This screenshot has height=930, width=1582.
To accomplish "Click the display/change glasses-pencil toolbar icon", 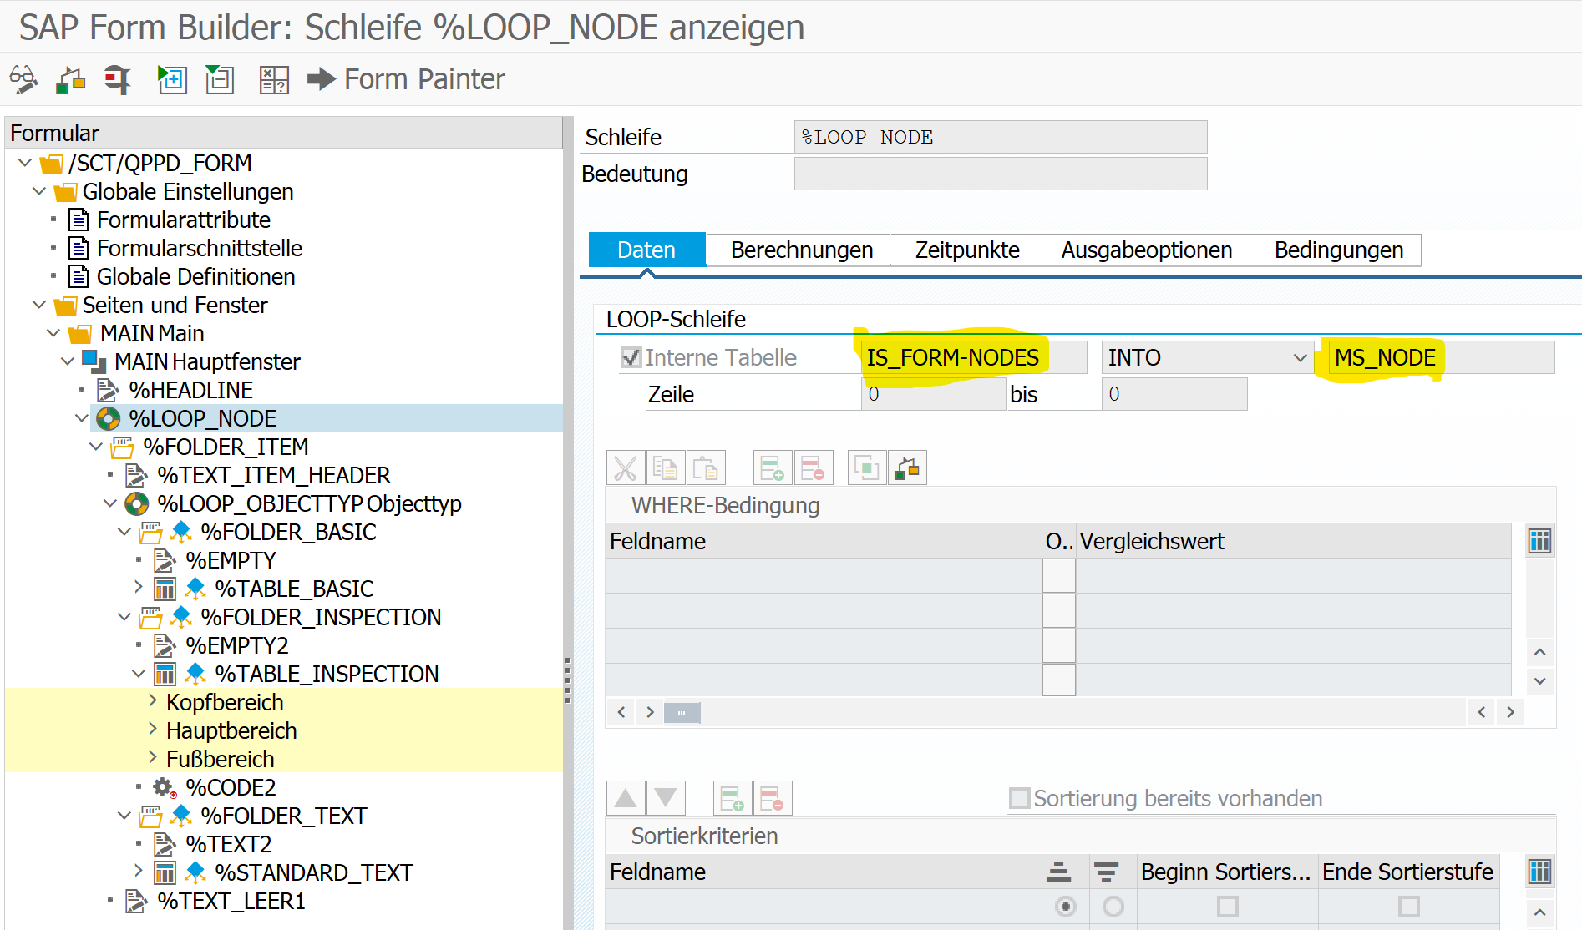I will pos(23,79).
